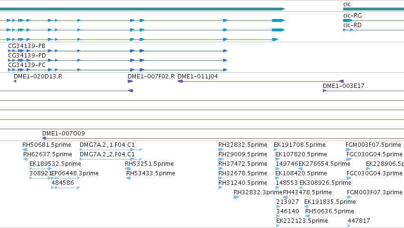This screenshot has width=404, height=228.
Task: Select EST FGM003F07.3prime
Action: pyautogui.click(x=375, y=192)
